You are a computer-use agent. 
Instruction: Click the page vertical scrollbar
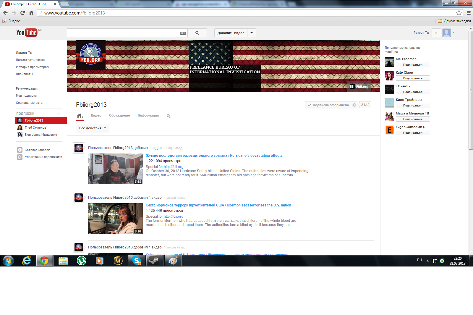point(471,90)
